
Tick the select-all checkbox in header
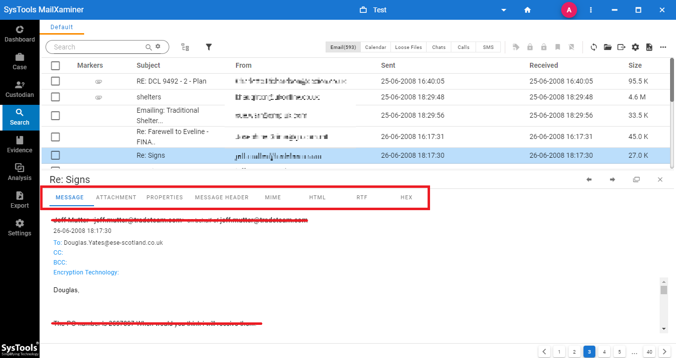click(55, 65)
